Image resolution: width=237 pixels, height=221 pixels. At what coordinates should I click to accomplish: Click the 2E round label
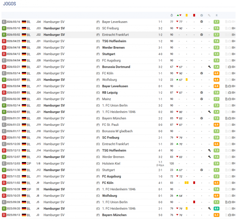pos(38,189)
